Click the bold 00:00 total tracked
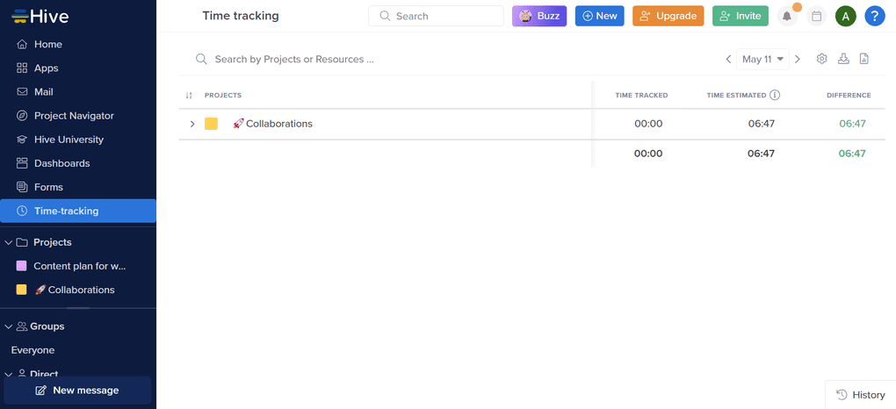Image resolution: width=896 pixels, height=409 pixels. click(648, 153)
